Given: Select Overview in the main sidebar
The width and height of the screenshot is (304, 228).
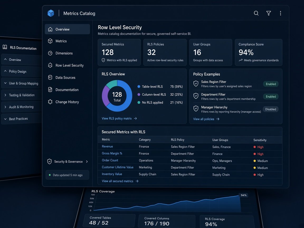Looking at the screenshot, I should tap(67, 29).
